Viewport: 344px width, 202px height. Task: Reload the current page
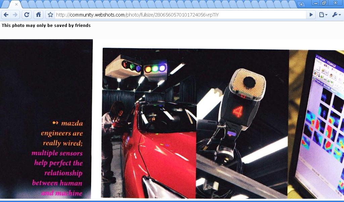(x=27, y=15)
